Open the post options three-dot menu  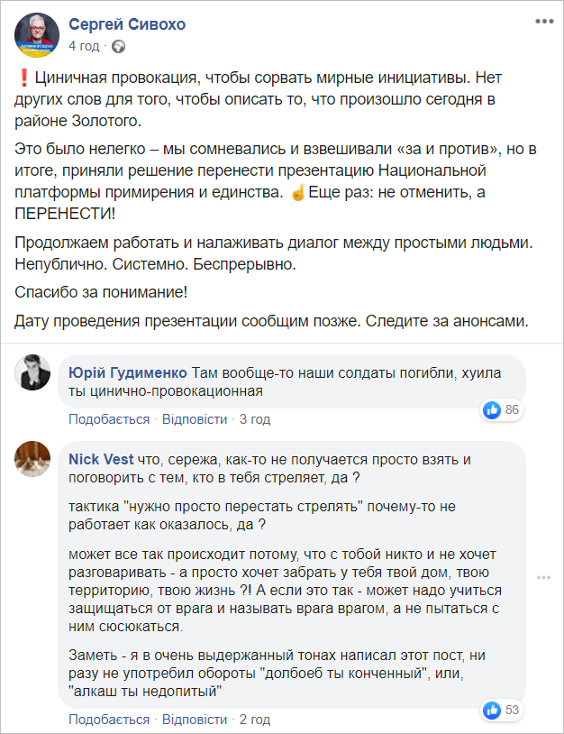pyautogui.click(x=543, y=20)
